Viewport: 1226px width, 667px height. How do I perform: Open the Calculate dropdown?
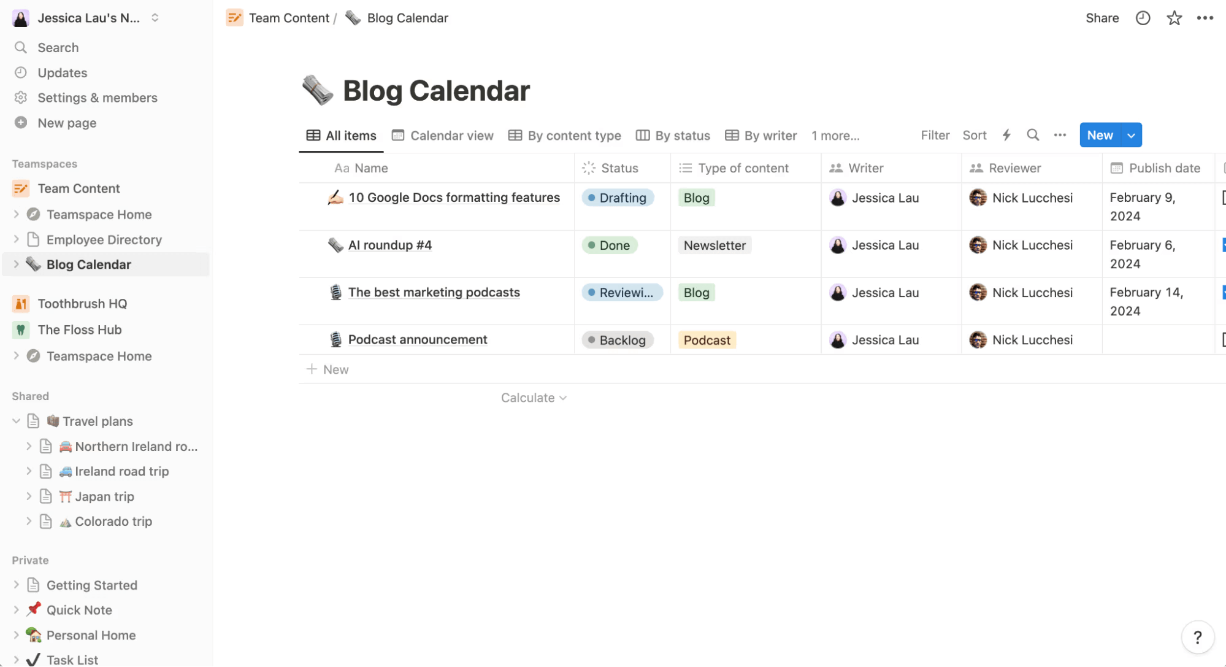[532, 398]
